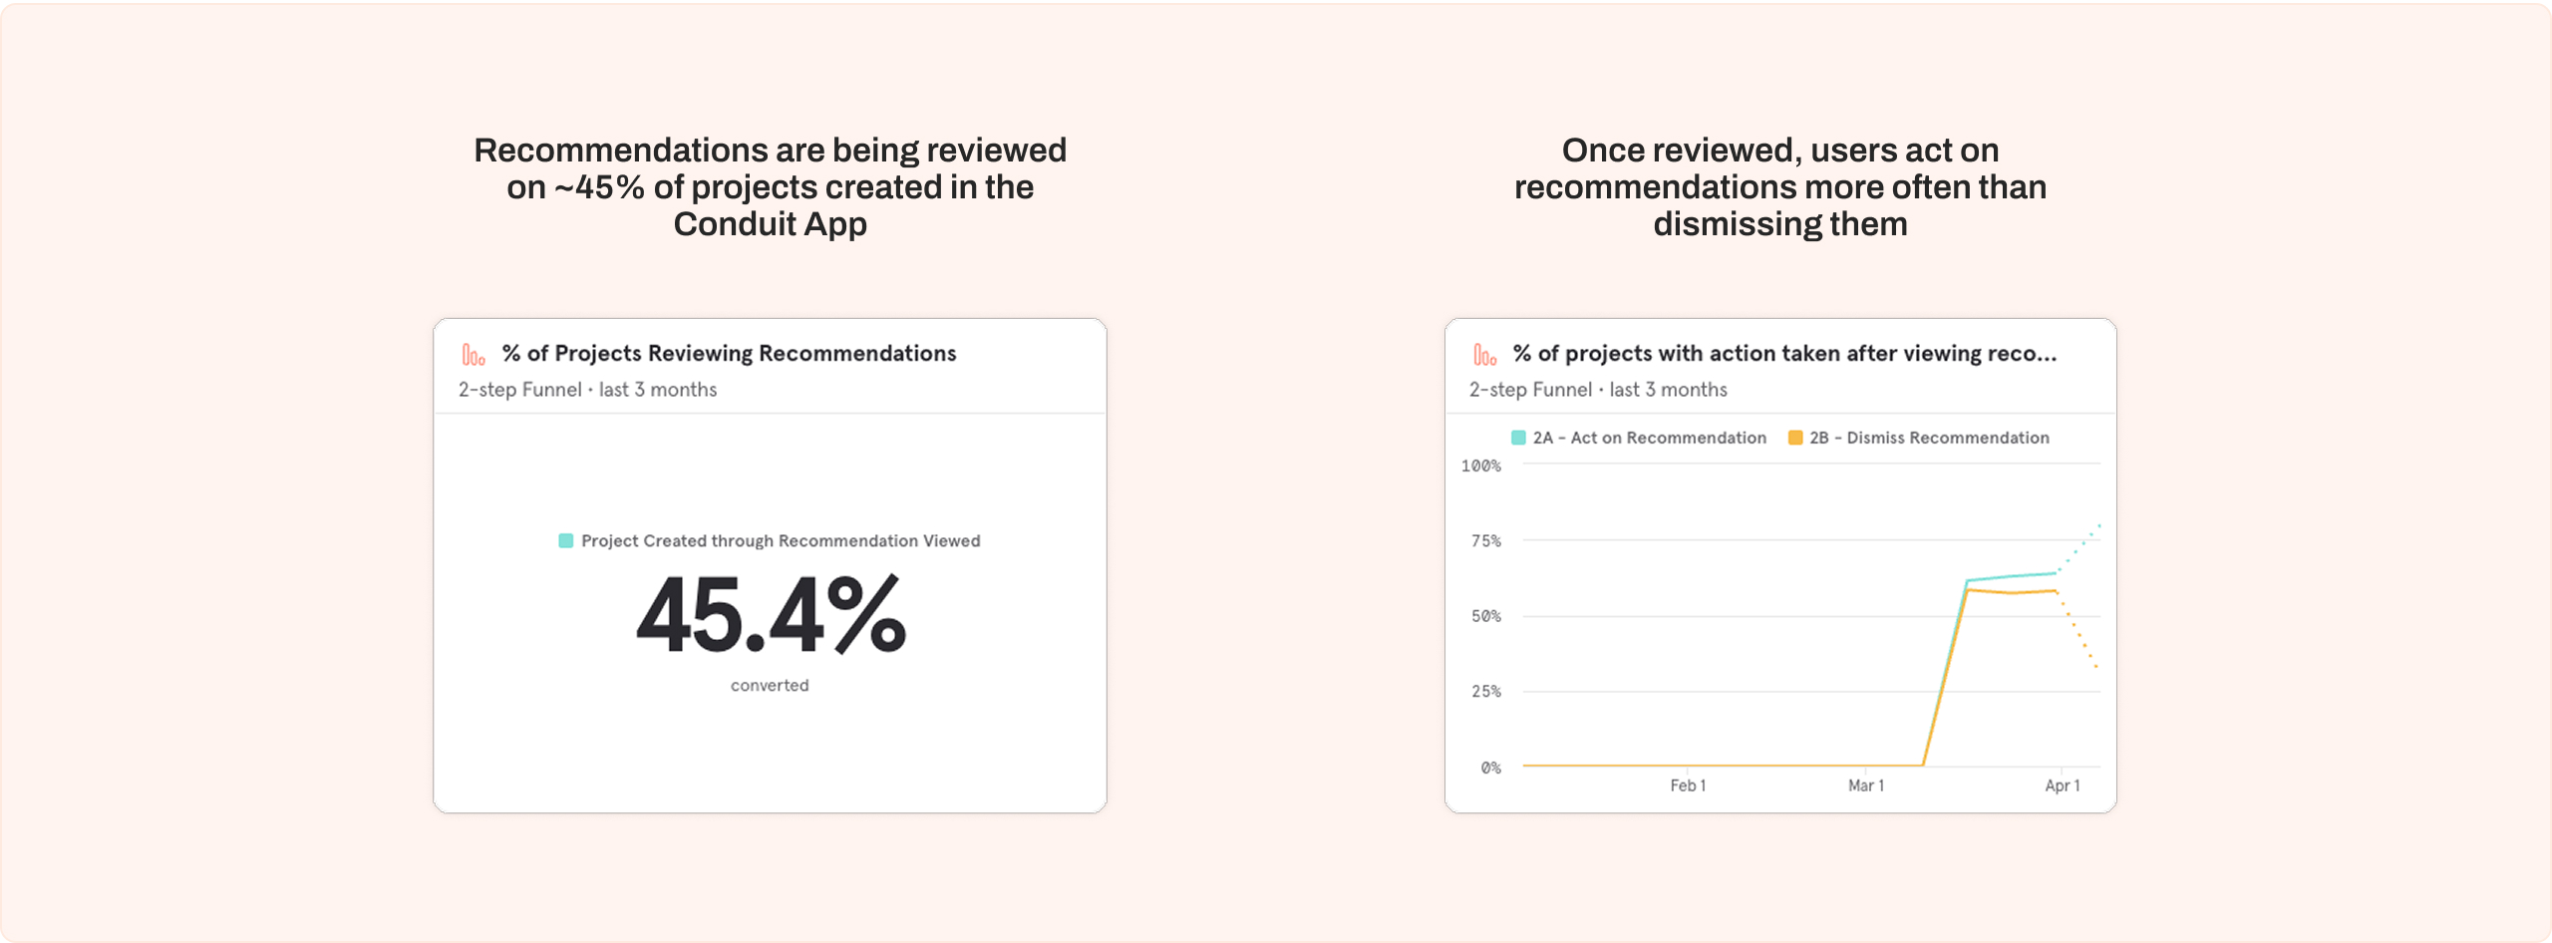Toggle the '2B - Dismiss Recommendation' legend label
Image resolution: width=2552 pixels, height=943 pixels.
[1929, 438]
